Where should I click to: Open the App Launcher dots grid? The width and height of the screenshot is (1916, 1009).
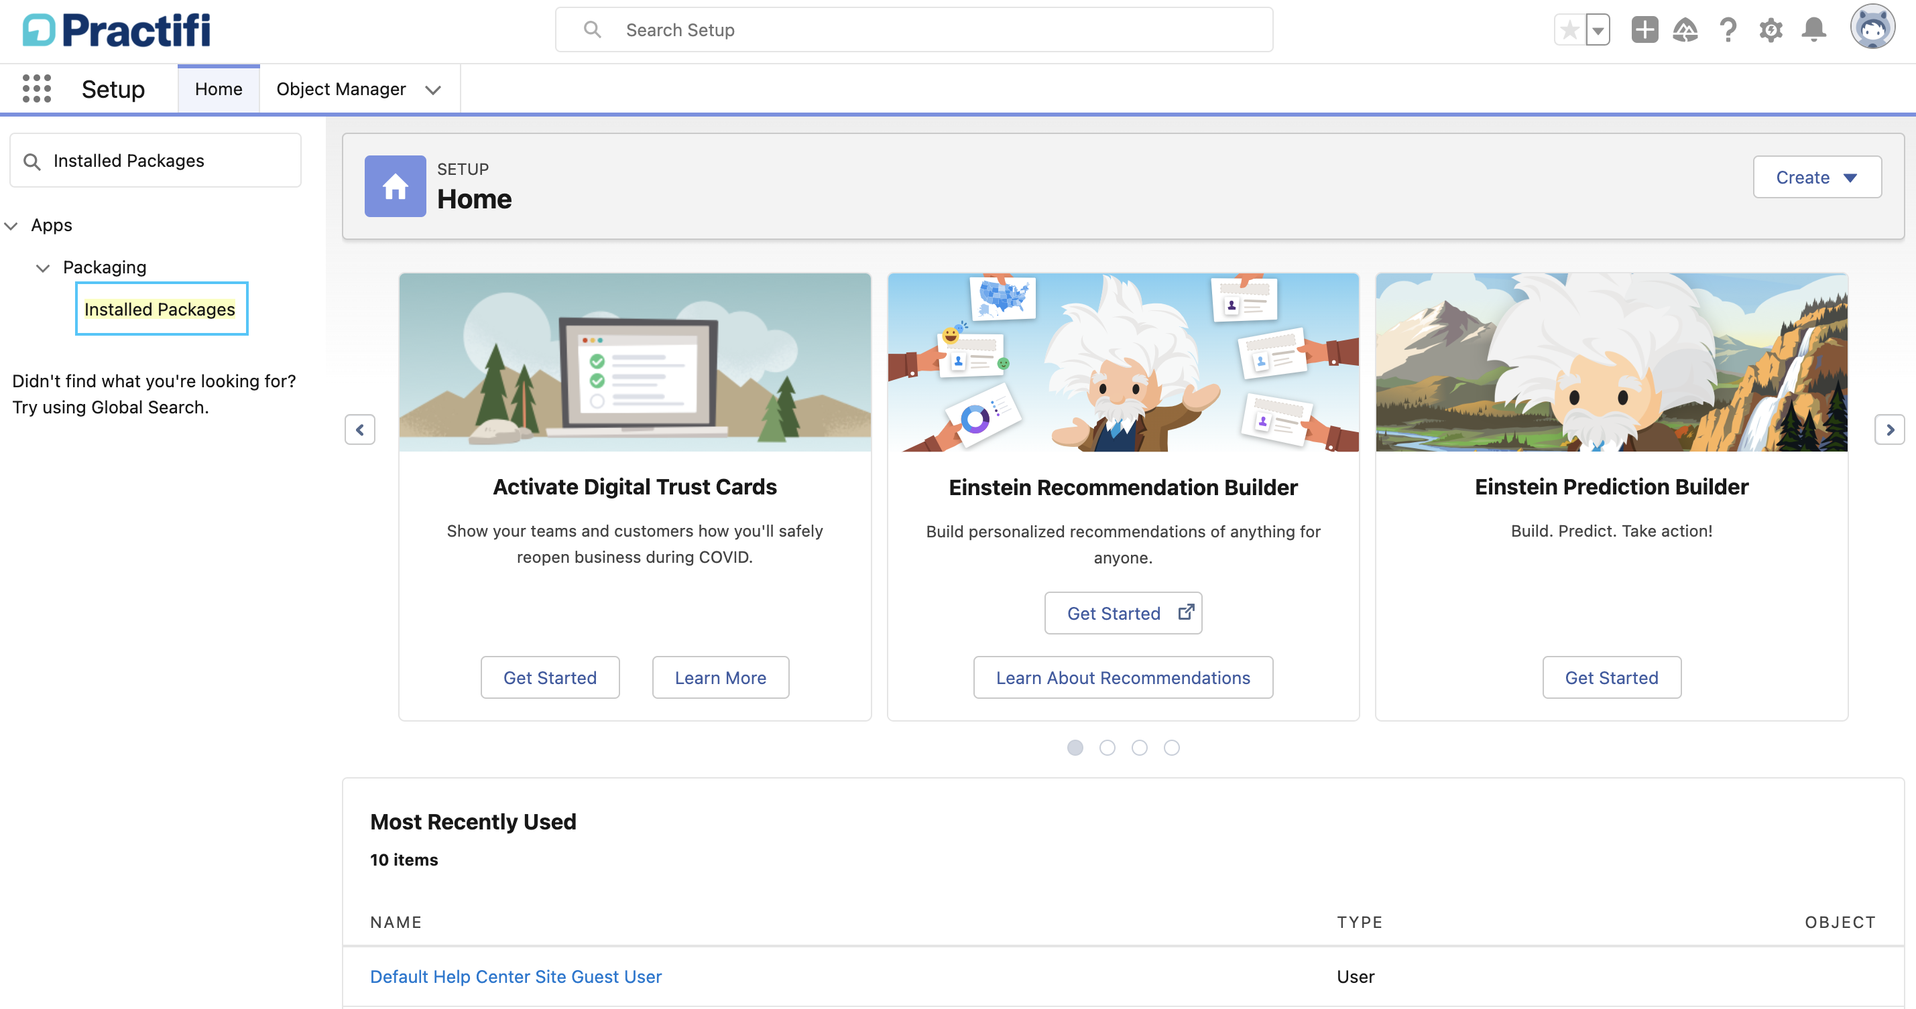(x=36, y=88)
